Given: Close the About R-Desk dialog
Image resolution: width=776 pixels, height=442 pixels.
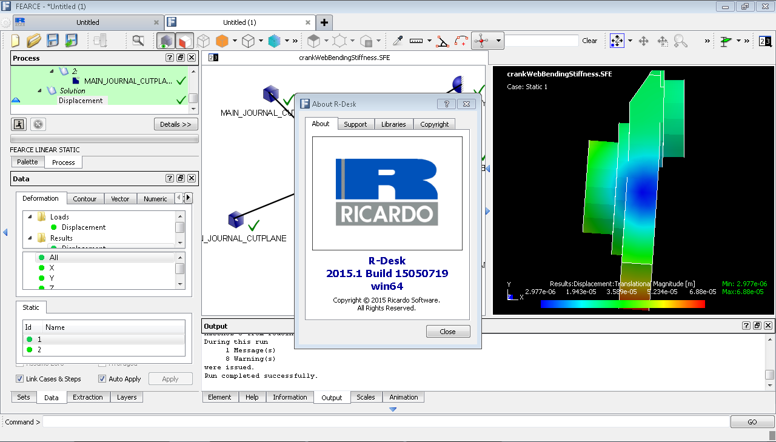Looking at the screenshot, I should point(448,332).
